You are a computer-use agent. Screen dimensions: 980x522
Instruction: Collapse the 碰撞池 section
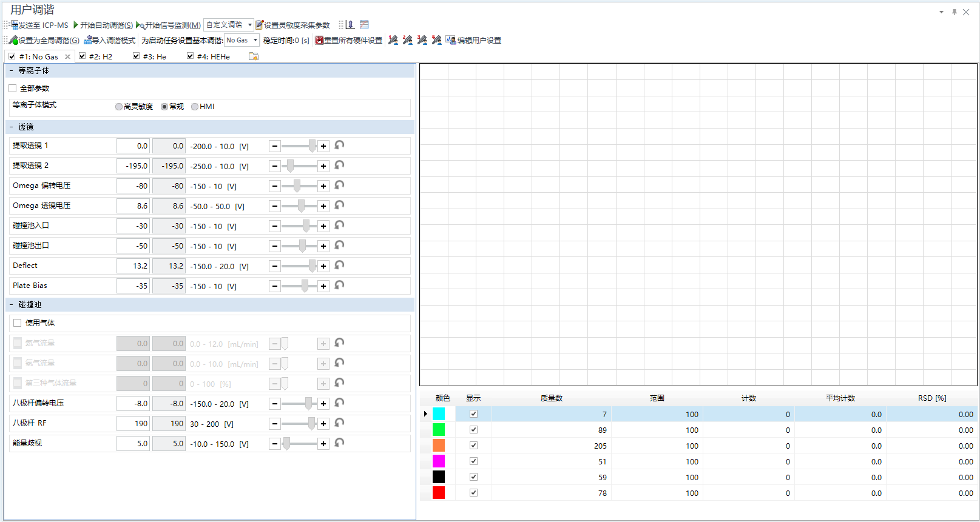pyautogui.click(x=12, y=305)
